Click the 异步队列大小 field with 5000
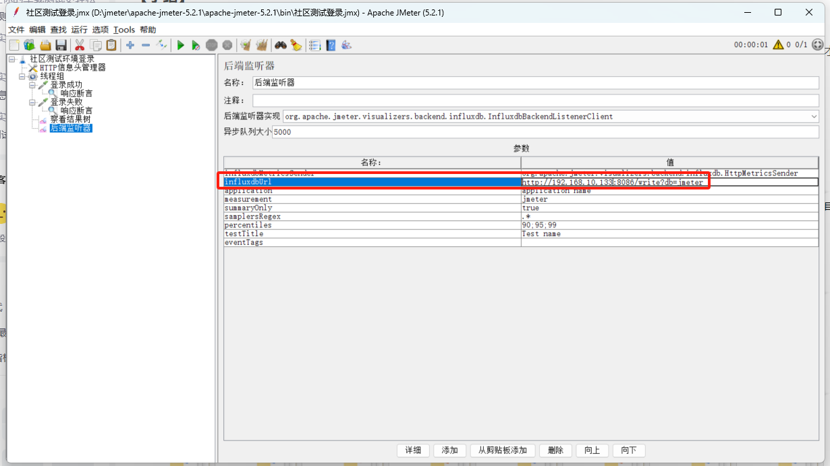 point(545,132)
